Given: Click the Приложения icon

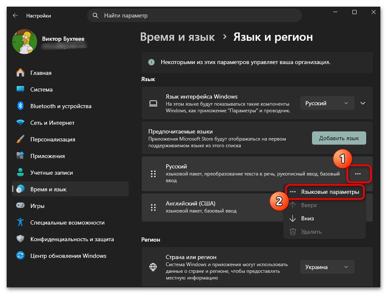Looking at the screenshot, I should (x=20, y=156).
